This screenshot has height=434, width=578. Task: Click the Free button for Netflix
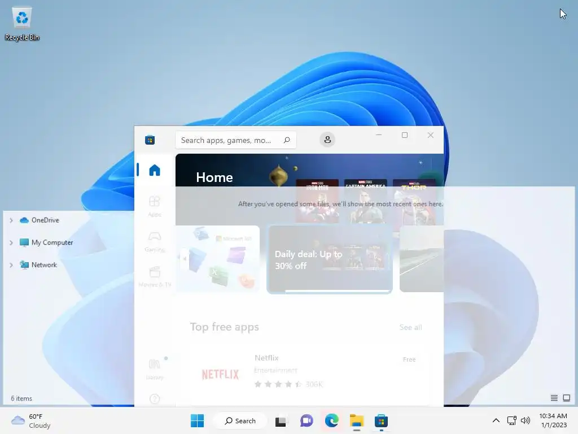(x=409, y=359)
